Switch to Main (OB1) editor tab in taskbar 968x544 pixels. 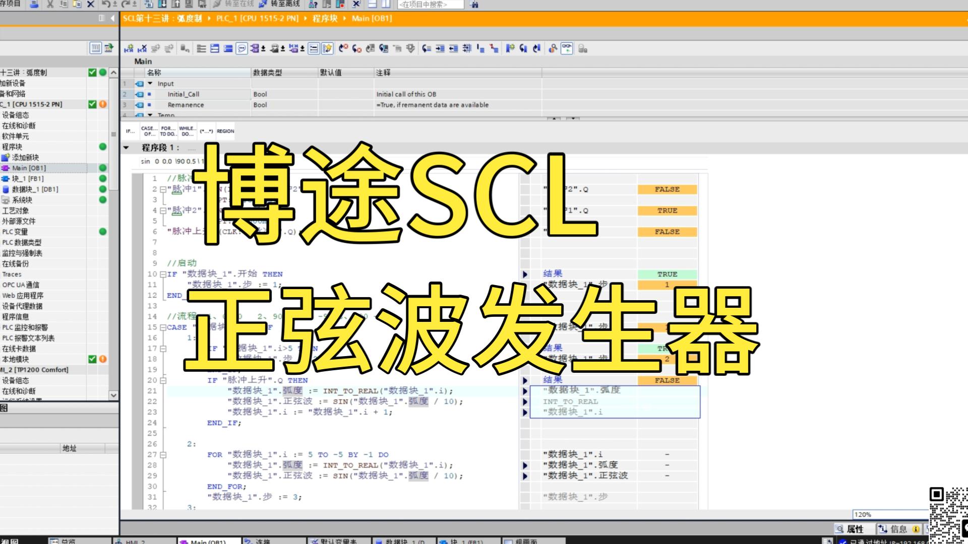(209, 541)
